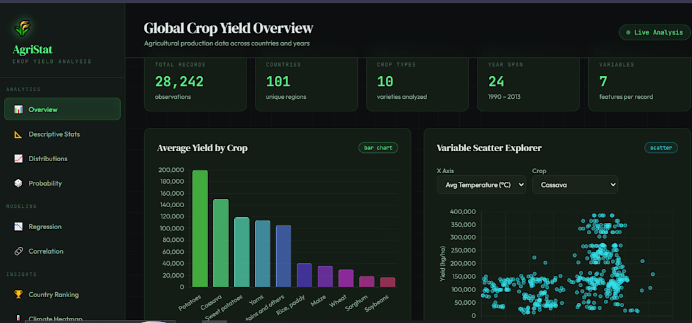Screen dimensions: 692x323
Task: Click the Country Ranking trophy icon
Action: pos(18,295)
